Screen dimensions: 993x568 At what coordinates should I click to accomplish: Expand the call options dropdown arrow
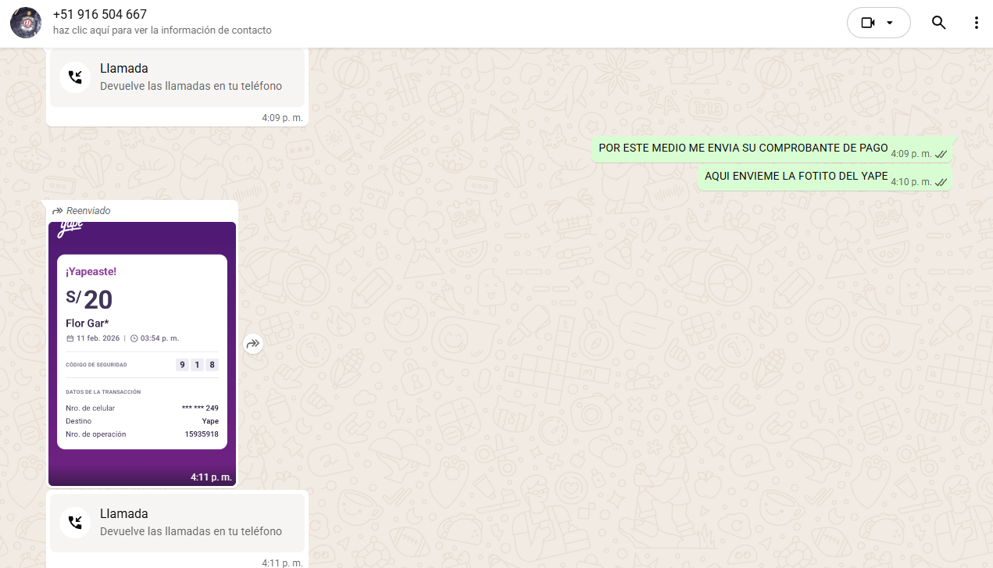[890, 23]
